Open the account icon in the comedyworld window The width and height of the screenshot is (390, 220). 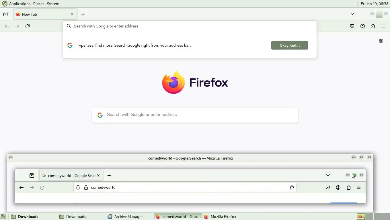338,187
